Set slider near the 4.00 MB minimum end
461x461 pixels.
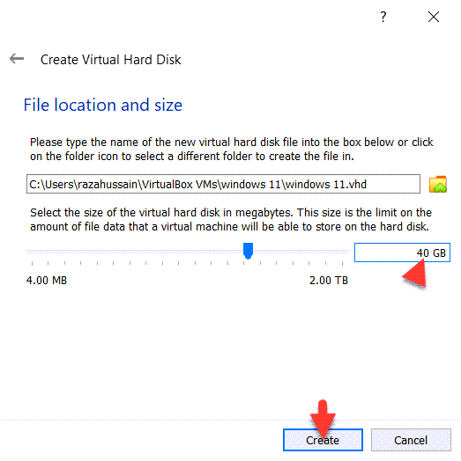click(33, 252)
